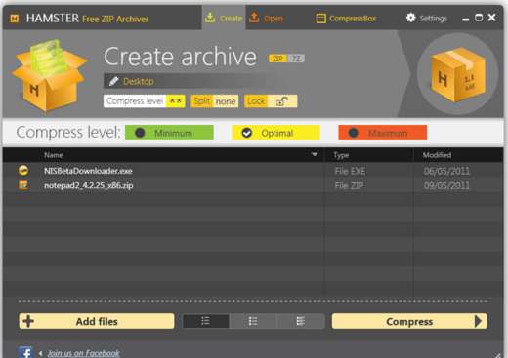Click the Facebook logo icon
508x358 pixels.
point(25,352)
